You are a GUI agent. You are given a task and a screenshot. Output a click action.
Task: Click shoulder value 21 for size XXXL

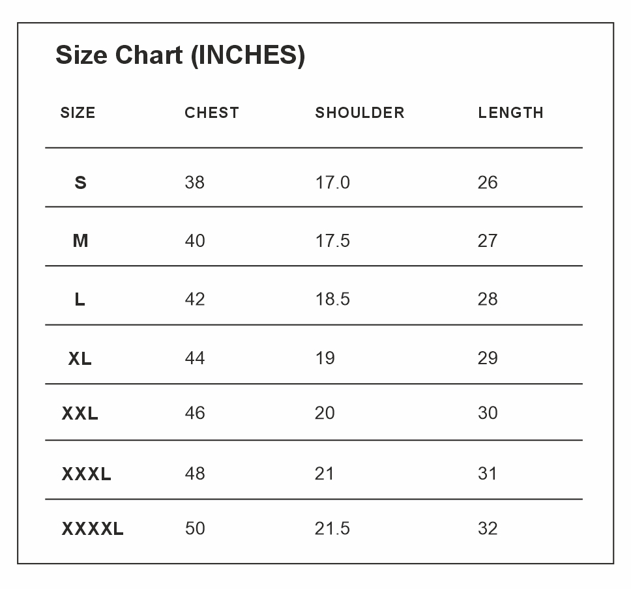[325, 474]
